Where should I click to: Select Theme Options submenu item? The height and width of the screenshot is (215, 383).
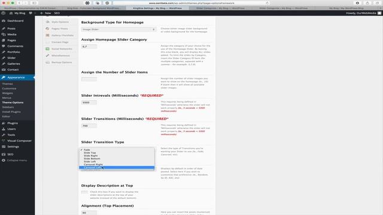(13, 102)
